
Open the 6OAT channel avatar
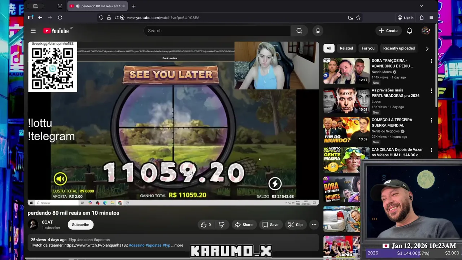tap(33, 225)
